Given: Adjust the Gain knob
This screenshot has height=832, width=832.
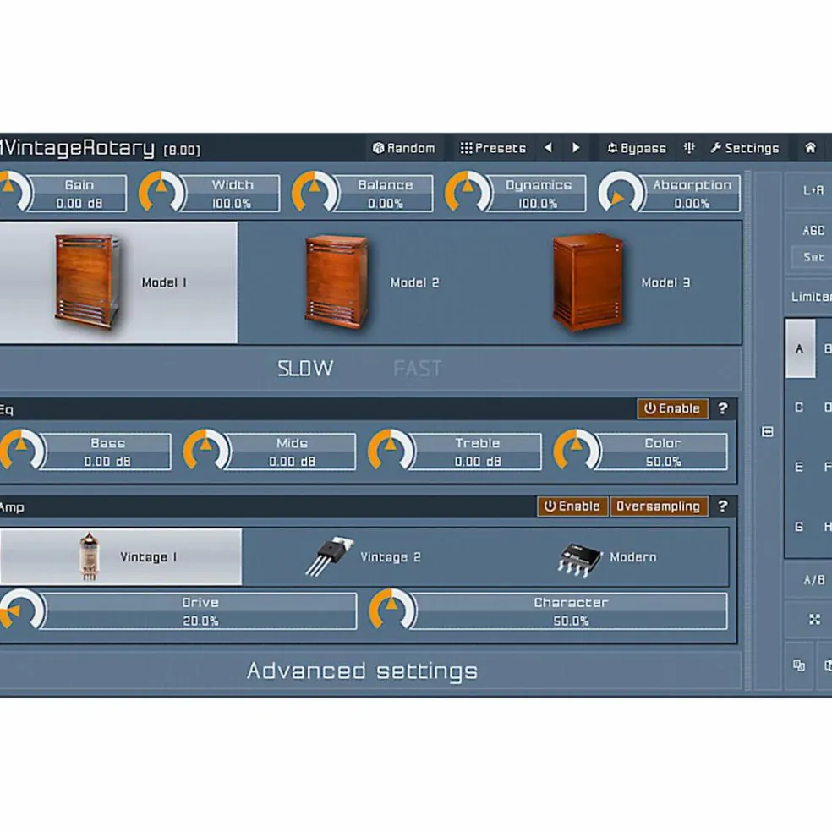Looking at the screenshot, I should (12, 192).
